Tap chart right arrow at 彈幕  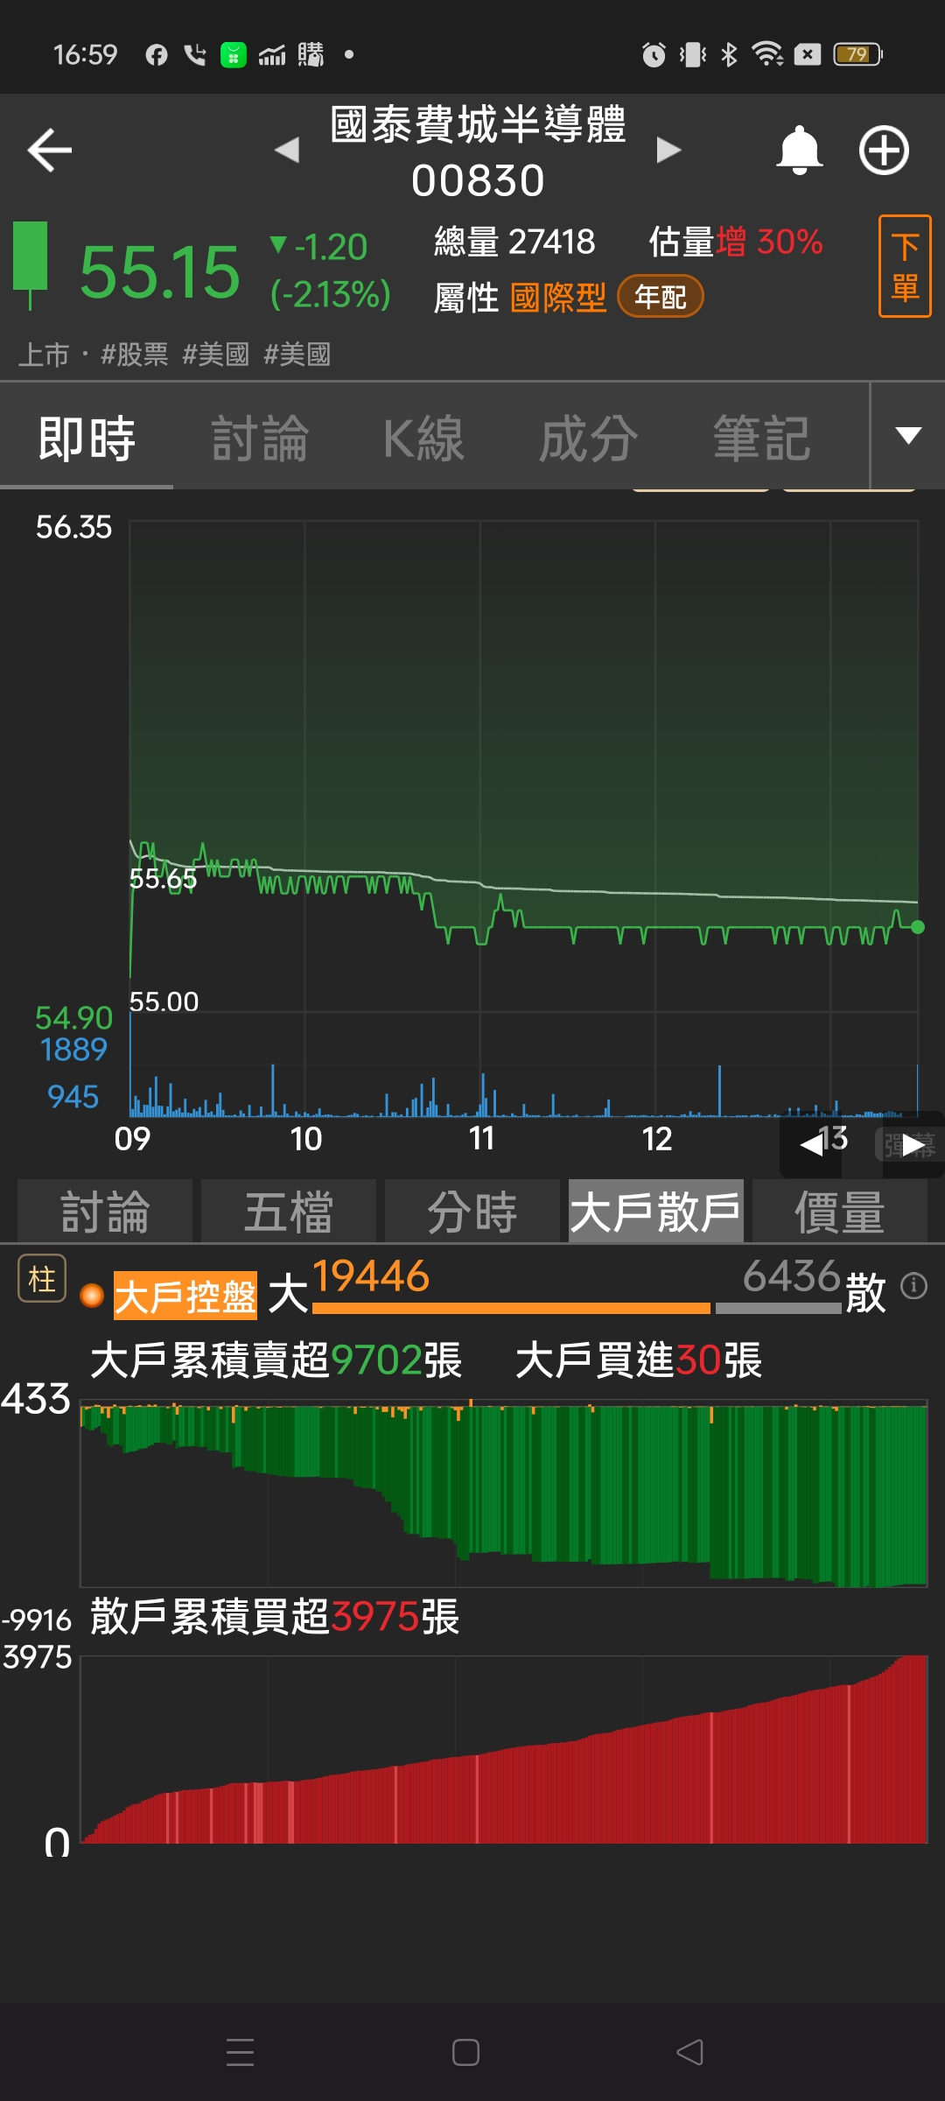(x=912, y=1144)
